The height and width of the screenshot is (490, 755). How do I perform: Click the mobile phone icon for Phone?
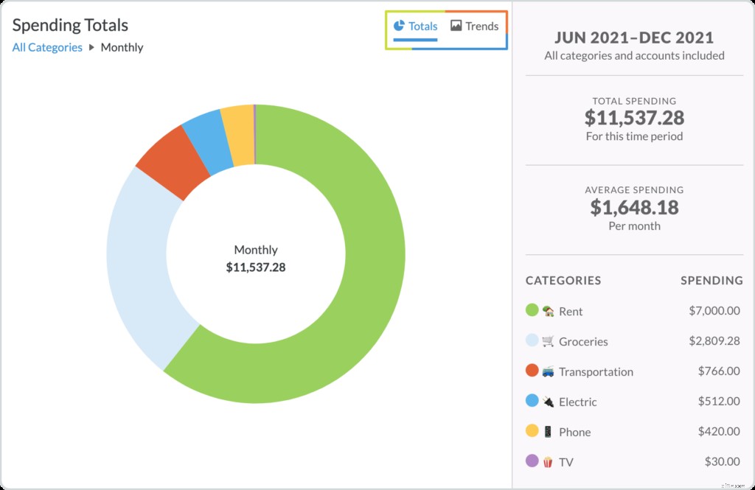click(550, 432)
